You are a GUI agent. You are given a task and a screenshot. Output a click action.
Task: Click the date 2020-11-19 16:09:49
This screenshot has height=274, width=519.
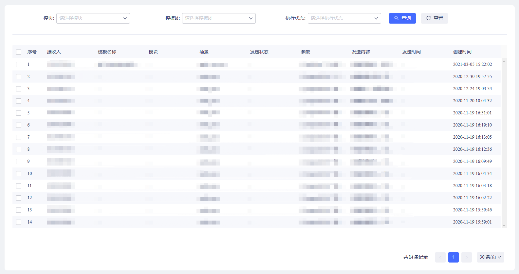point(473,162)
